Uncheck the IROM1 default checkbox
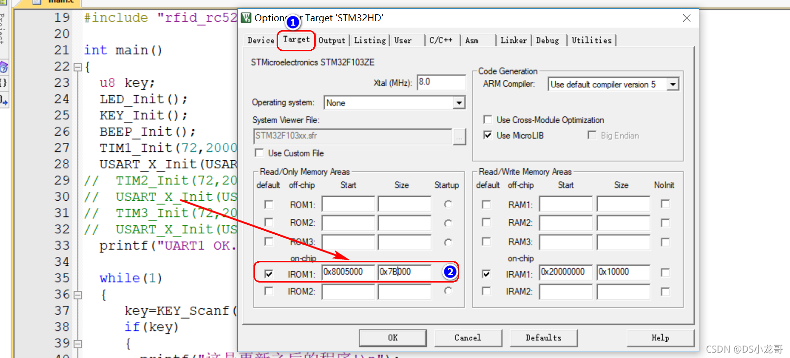The image size is (790, 358). point(269,274)
